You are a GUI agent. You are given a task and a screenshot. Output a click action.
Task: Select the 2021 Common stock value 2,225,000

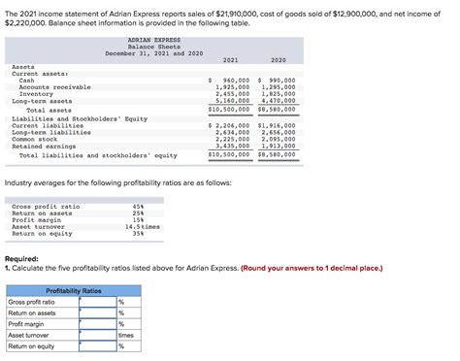pyautogui.click(x=233, y=139)
